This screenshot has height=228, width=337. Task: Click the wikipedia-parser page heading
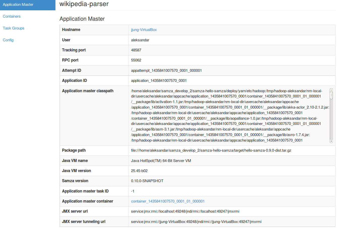84,4
